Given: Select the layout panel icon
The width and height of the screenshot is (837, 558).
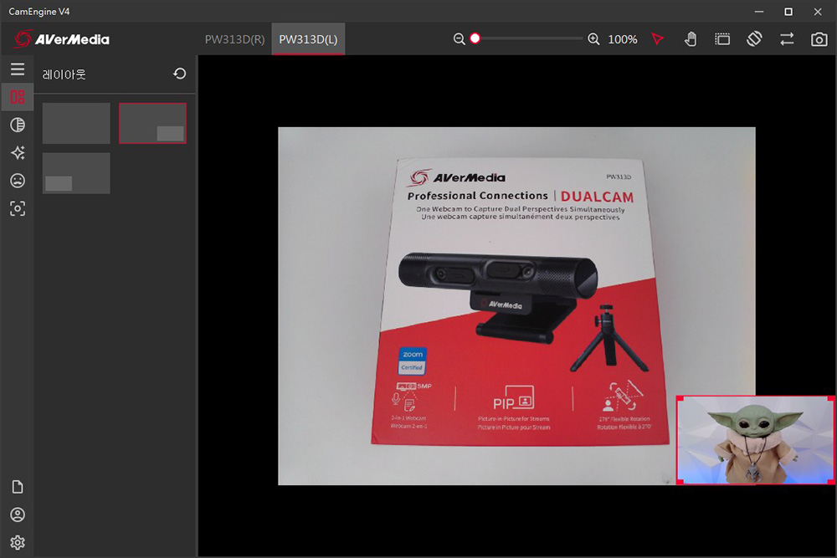Looking at the screenshot, I should pos(18,97).
